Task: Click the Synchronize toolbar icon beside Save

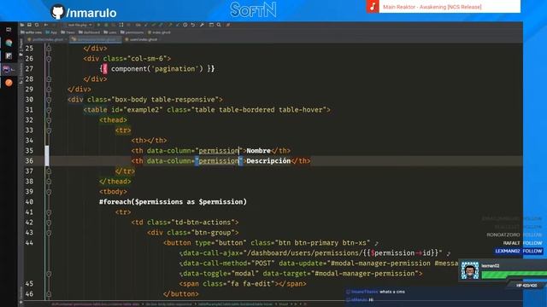Action: tap(37, 25)
